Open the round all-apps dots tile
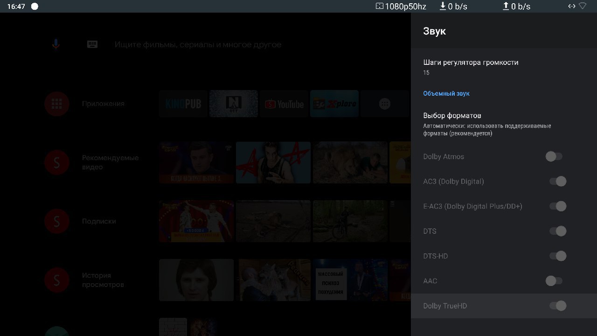 pos(385,104)
